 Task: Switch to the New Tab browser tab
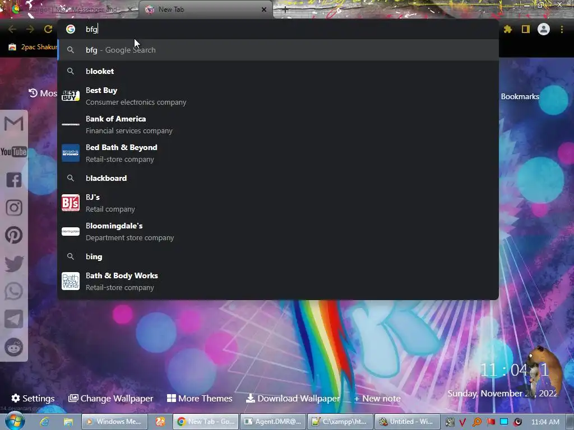tap(205, 10)
